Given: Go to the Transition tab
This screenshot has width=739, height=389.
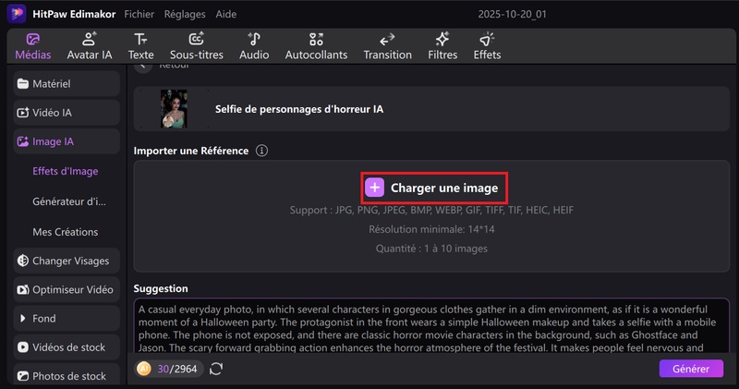Looking at the screenshot, I should 387,46.
